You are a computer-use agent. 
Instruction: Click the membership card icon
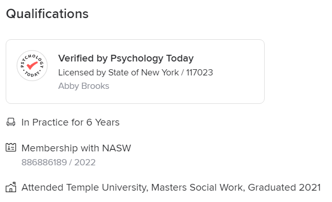point(11,147)
